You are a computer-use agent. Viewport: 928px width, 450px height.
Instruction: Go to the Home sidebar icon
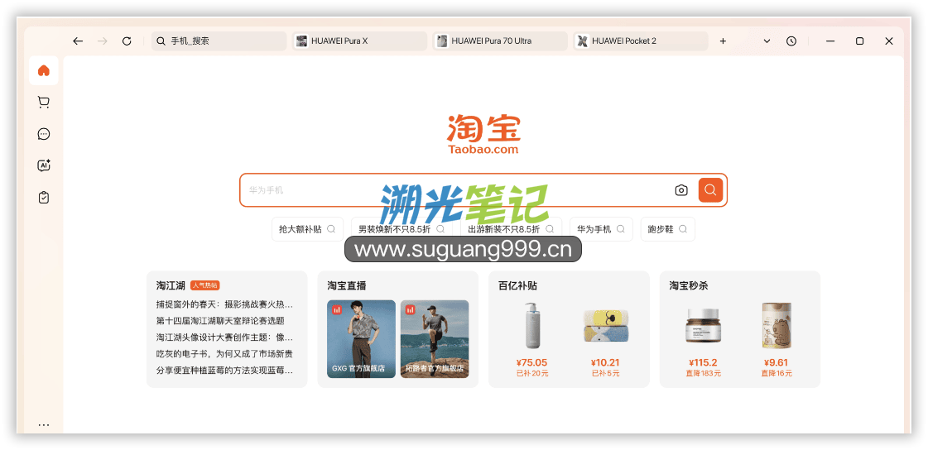click(43, 71)
